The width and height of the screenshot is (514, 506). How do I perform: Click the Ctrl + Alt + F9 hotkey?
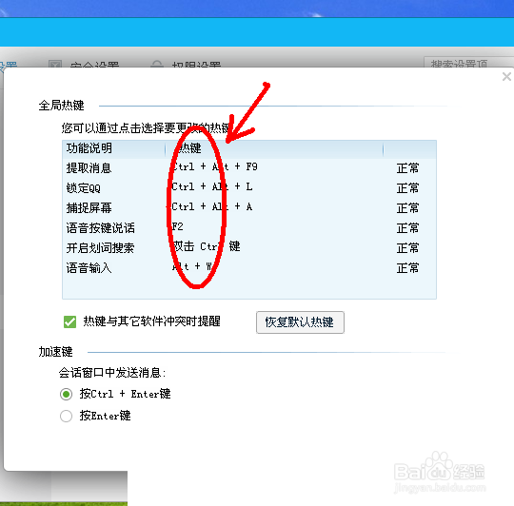point(215,167)
